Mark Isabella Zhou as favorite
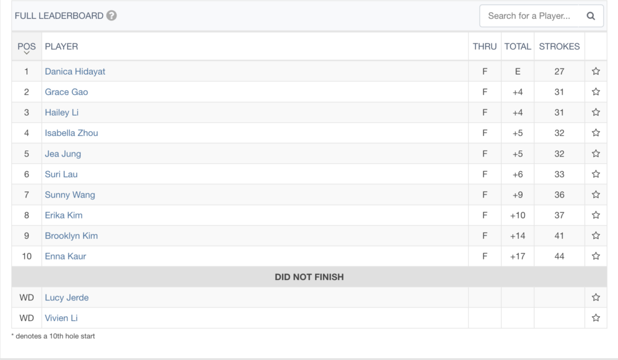 coord(596,132)
